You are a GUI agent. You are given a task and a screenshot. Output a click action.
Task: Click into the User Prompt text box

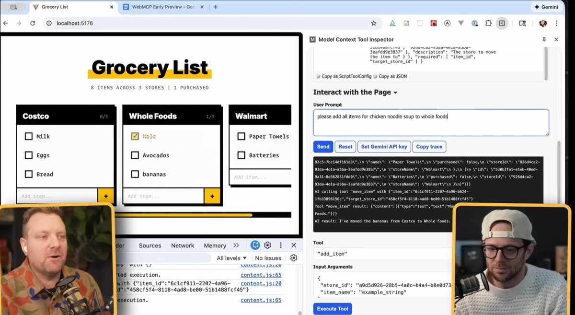click(431, 123)
